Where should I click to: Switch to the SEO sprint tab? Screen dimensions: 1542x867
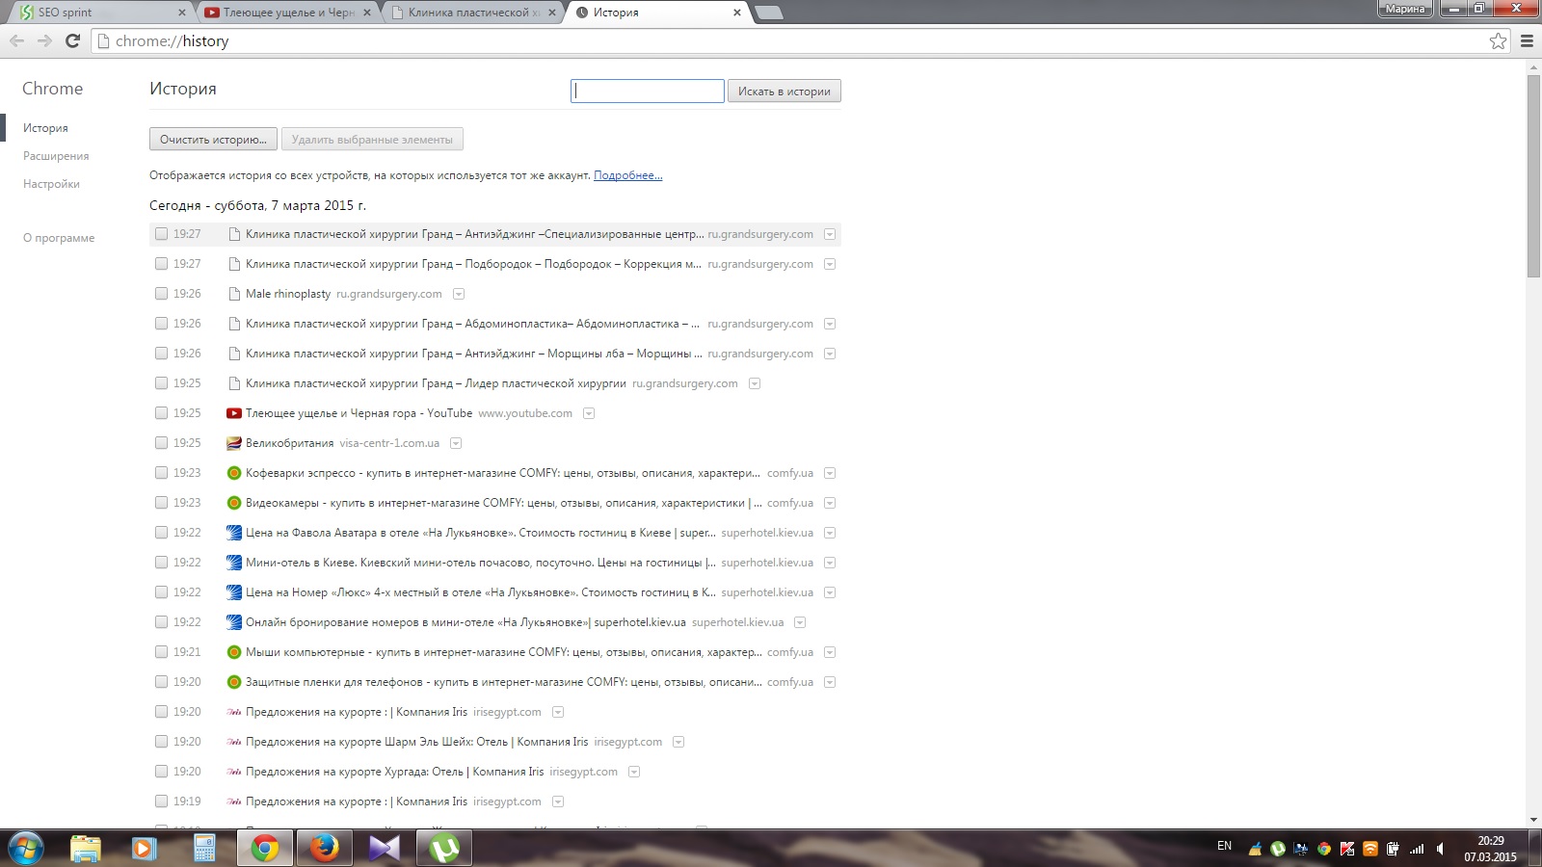click(x=99, y=13)
